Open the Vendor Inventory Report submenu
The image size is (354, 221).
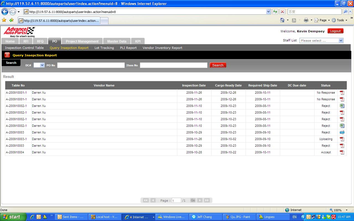click(x=162, y=48)
